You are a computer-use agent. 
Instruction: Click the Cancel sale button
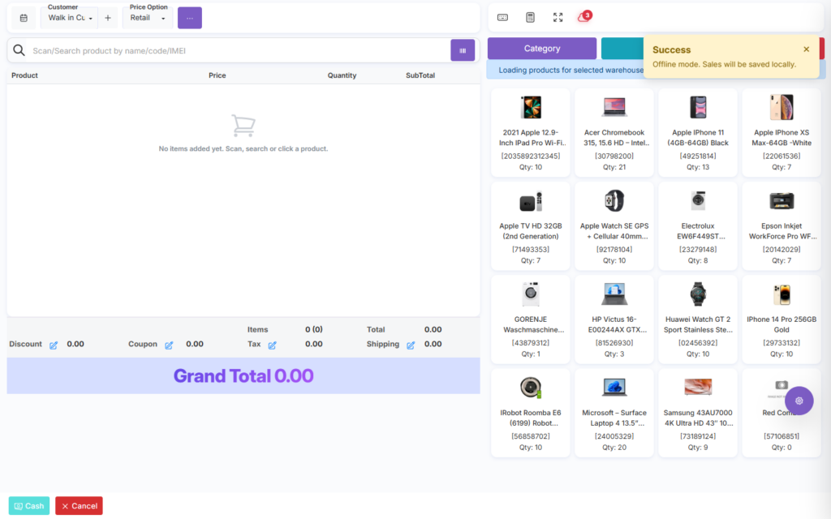click(79, 506)
